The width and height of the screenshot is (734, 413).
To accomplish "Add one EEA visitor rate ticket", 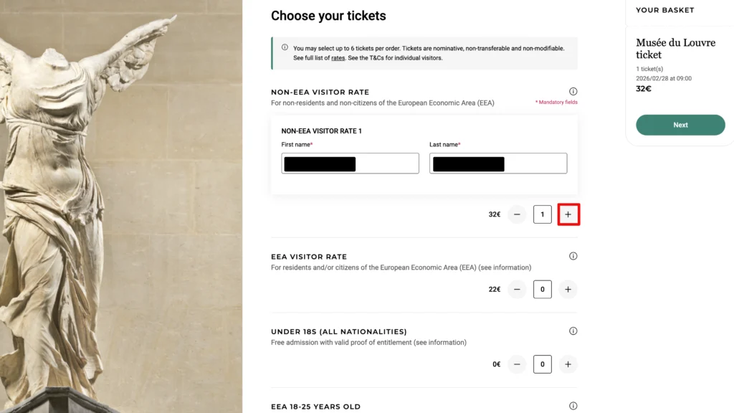I will tap(568, 290).
